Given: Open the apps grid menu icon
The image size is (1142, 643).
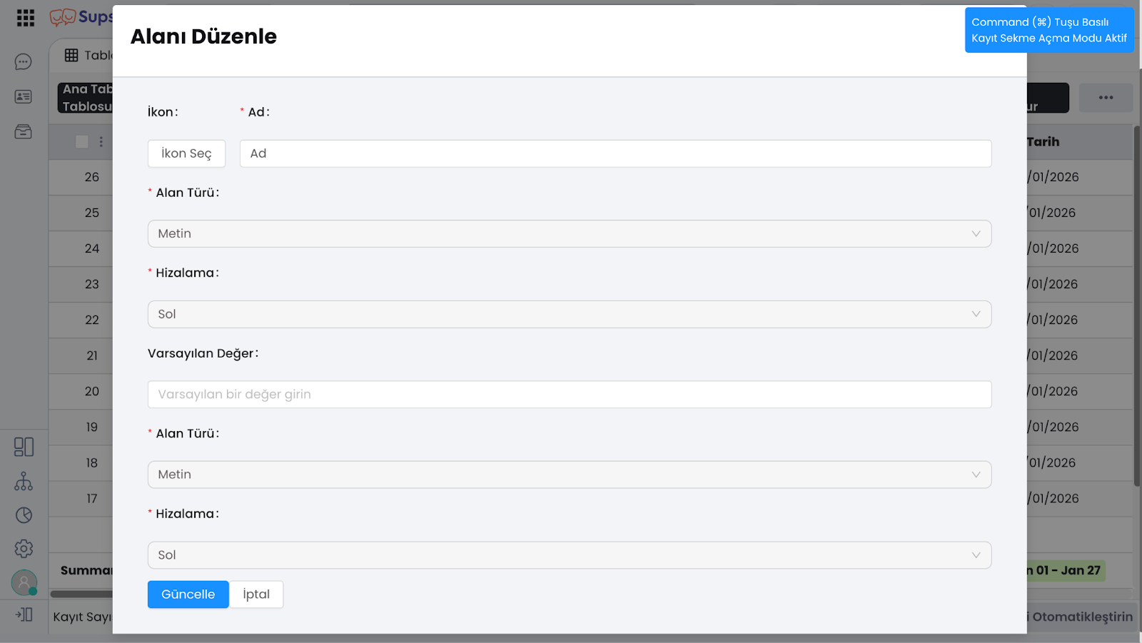Looking at the screenshot, I should pyautogui.click(x=26, y=18).
